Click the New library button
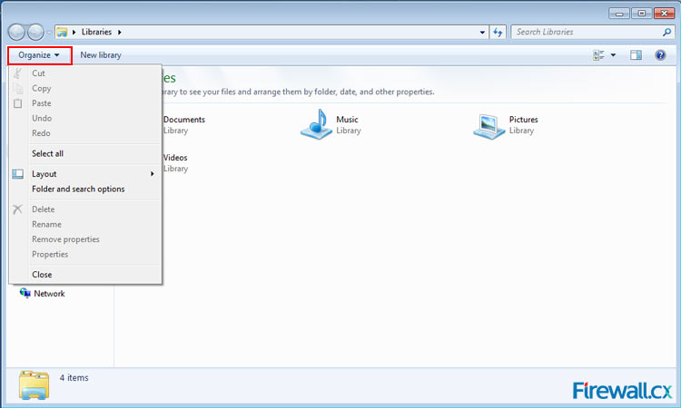 (x=100, y=55)
